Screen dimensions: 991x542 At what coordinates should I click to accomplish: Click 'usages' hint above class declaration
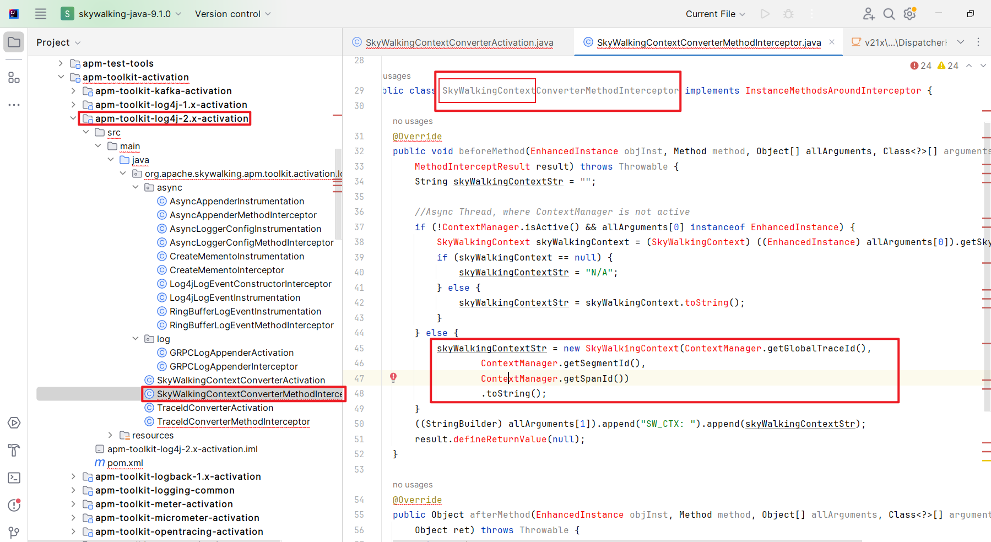(x=397, y=76)
